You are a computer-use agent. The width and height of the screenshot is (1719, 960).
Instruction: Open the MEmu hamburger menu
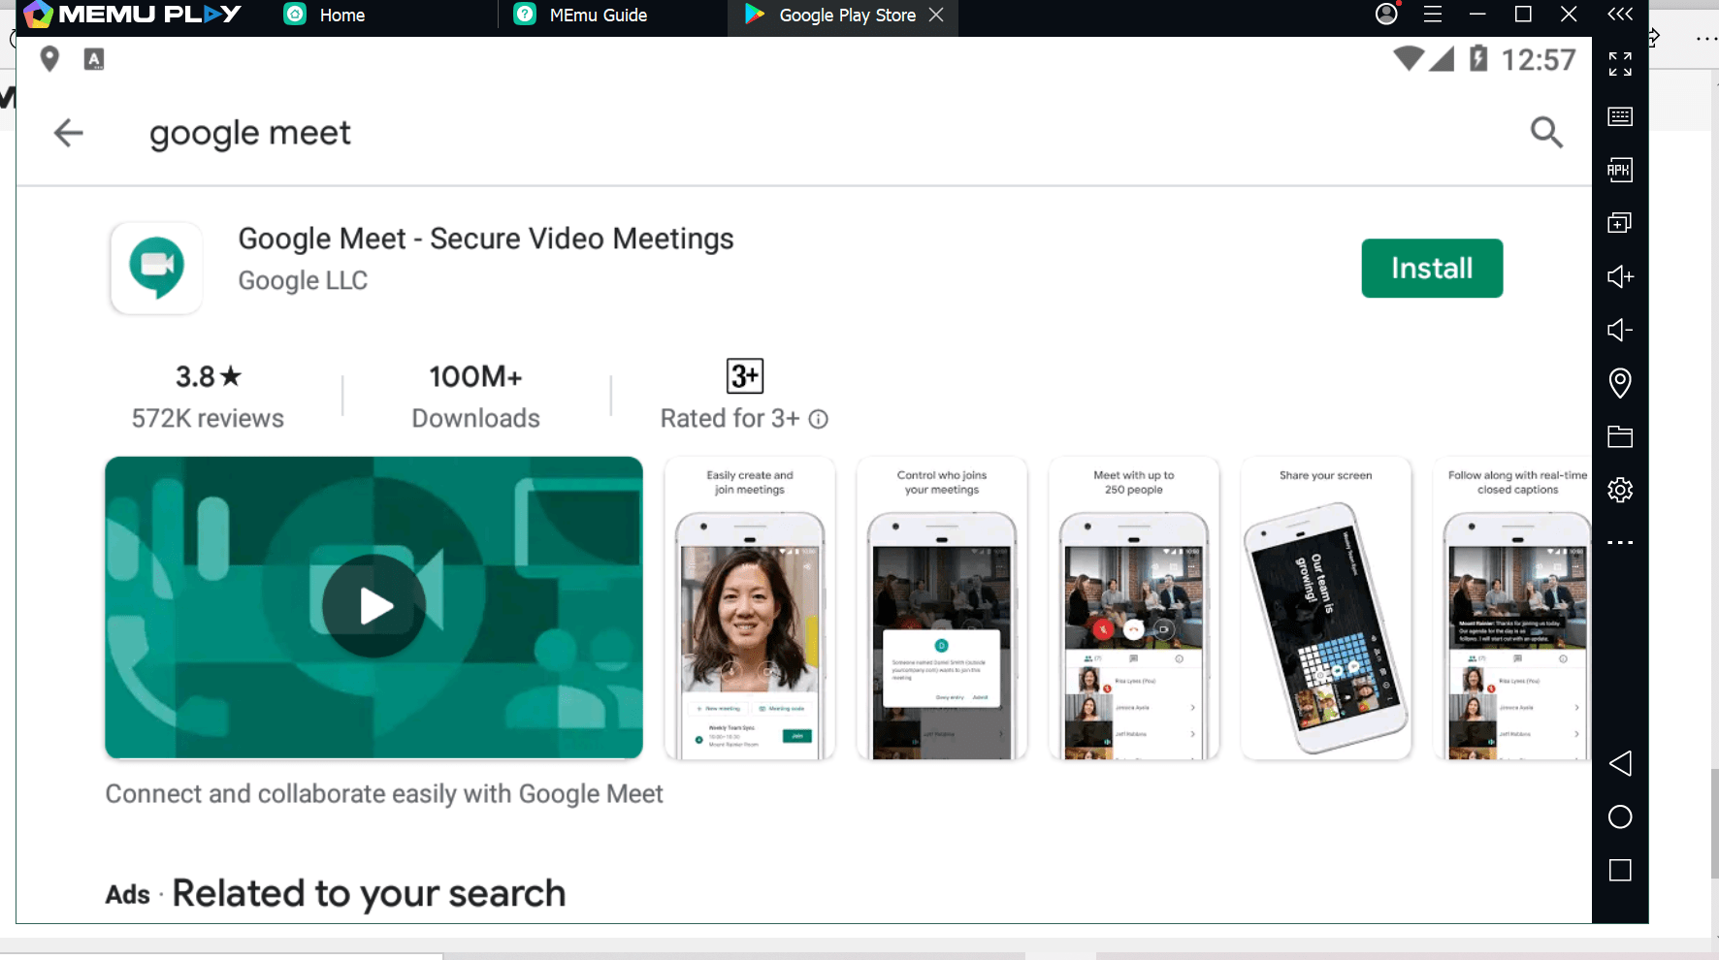click(x=1433, y=15)
